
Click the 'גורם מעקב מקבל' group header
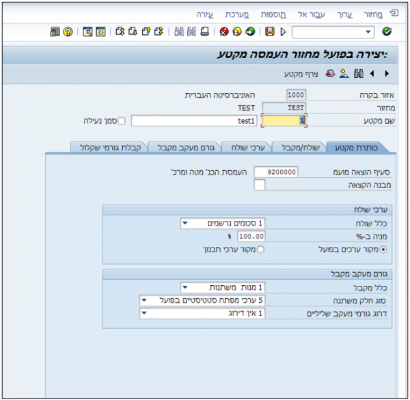coord(247,274)
